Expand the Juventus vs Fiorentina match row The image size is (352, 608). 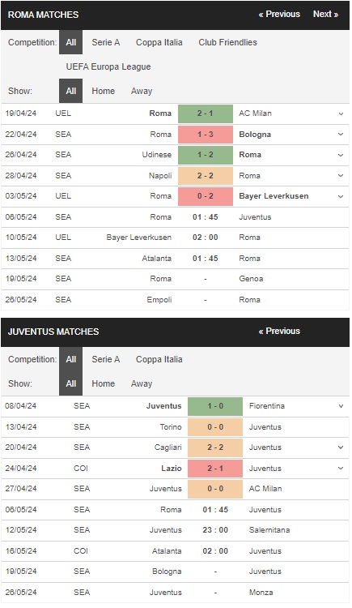pos(341,406)
